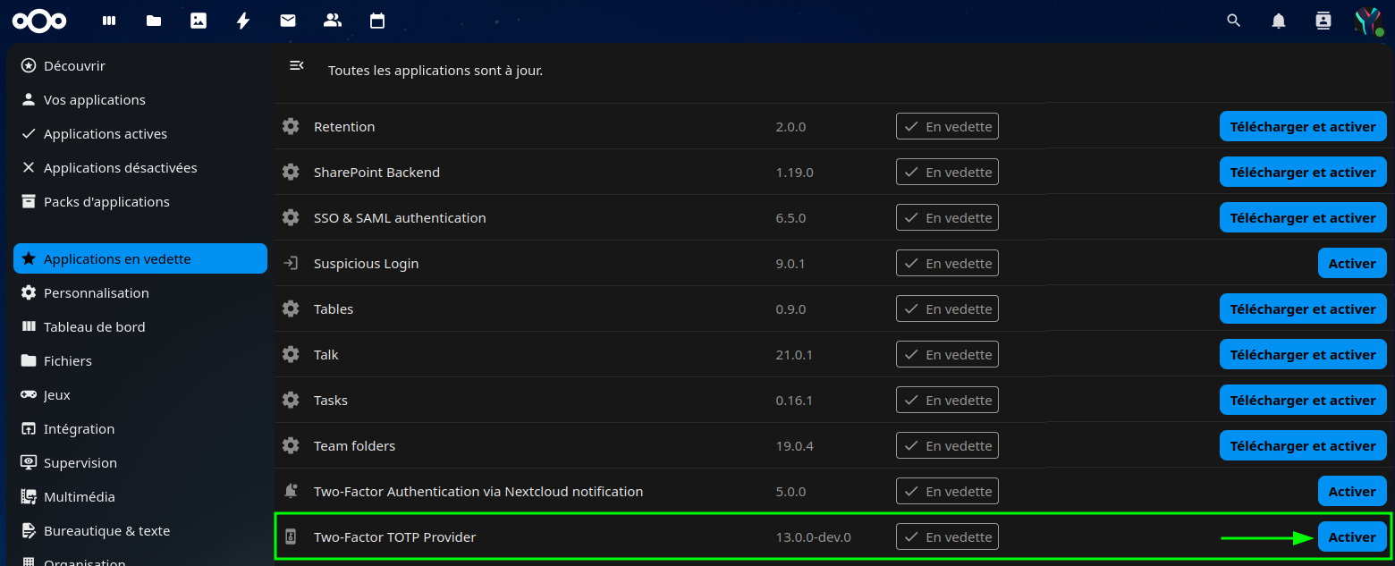
Task: Open the Tables app row details
Action: point(334,309)
